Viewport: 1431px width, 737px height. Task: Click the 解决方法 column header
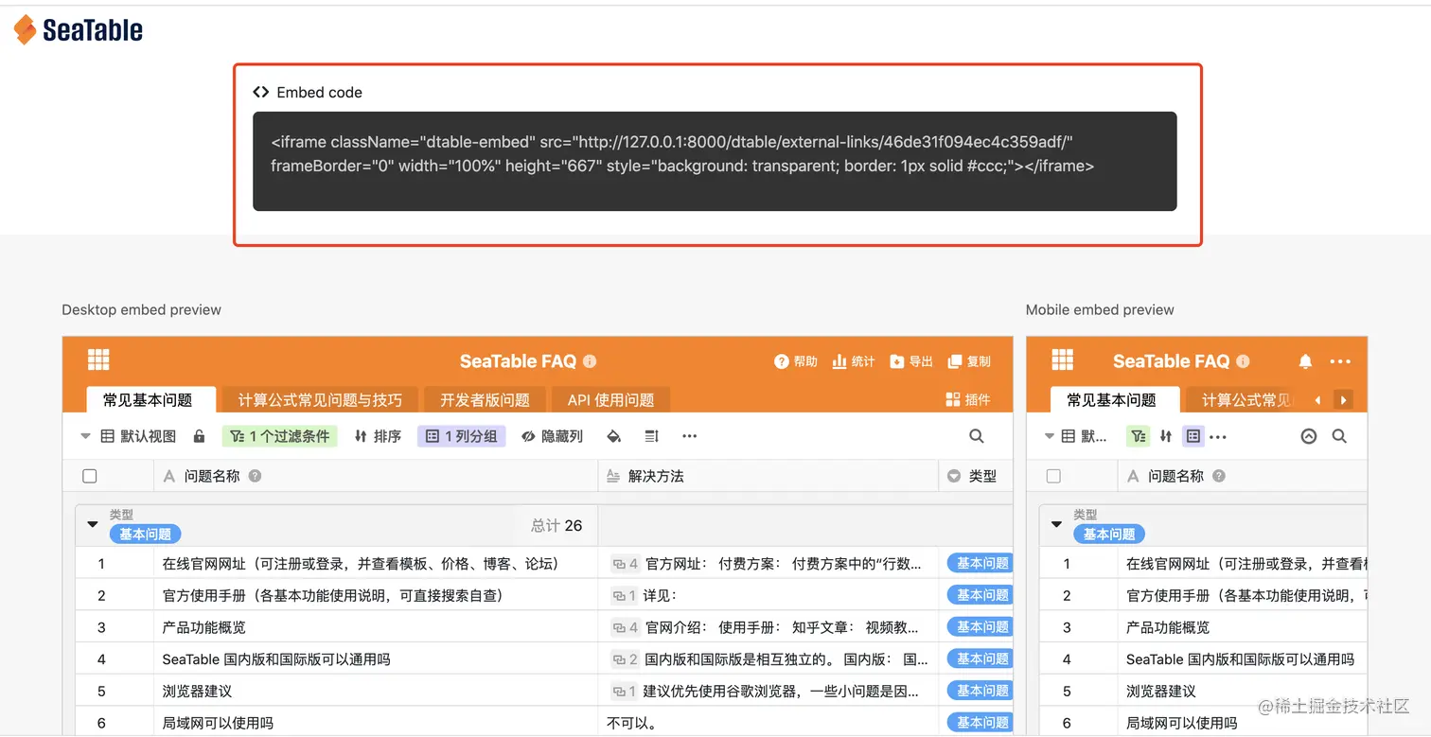tap(768, 476)
